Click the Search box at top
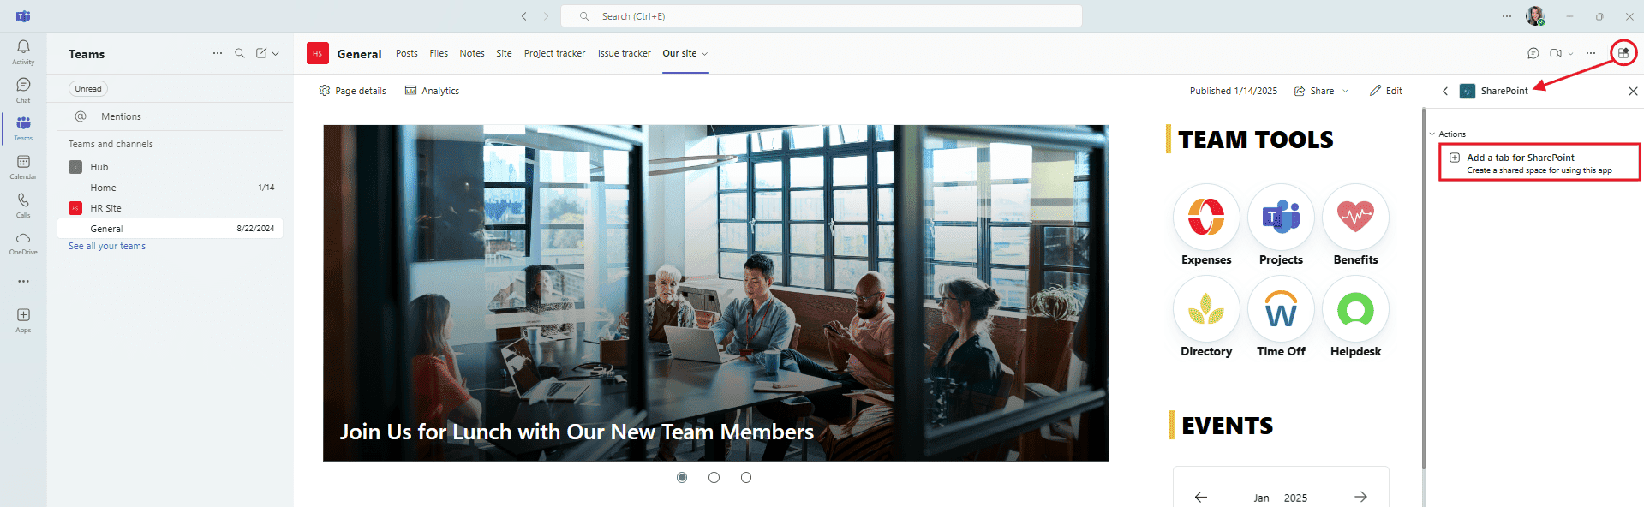This screenshot has height=507, width=1644. (822, 16)
